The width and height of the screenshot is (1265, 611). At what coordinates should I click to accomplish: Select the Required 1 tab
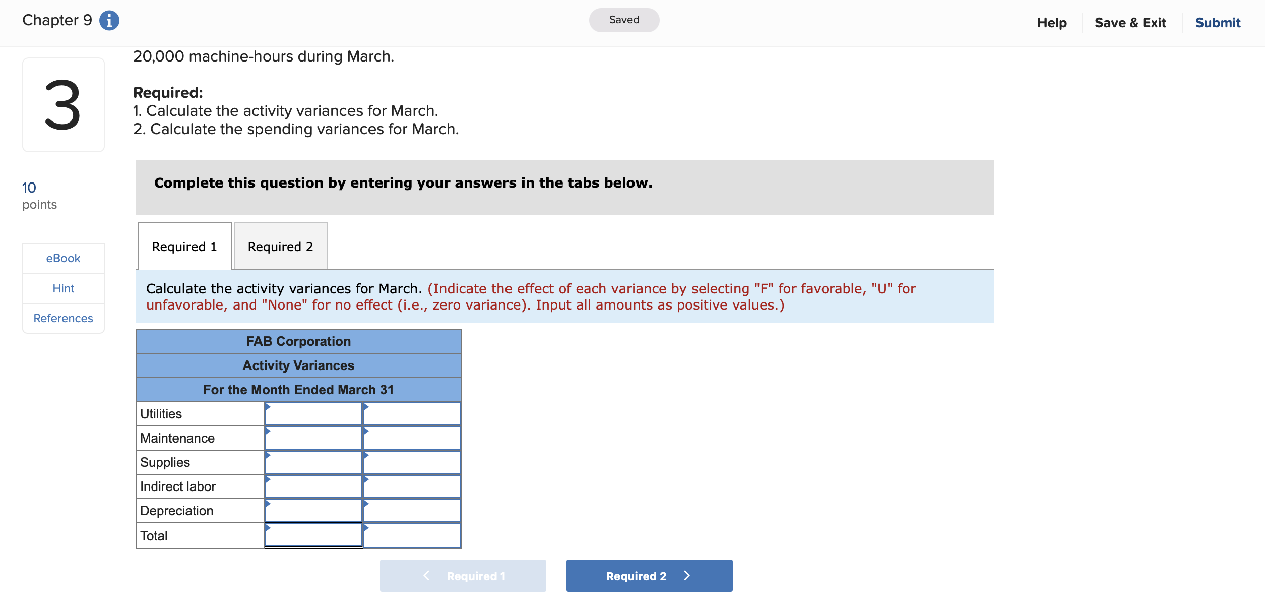coord(183,246)
